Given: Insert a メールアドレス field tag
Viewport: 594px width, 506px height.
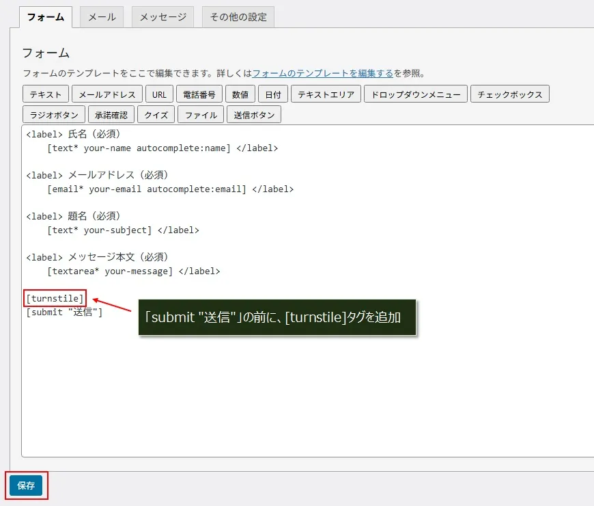Looking at the screenshot, I should [x=107, y=94].
